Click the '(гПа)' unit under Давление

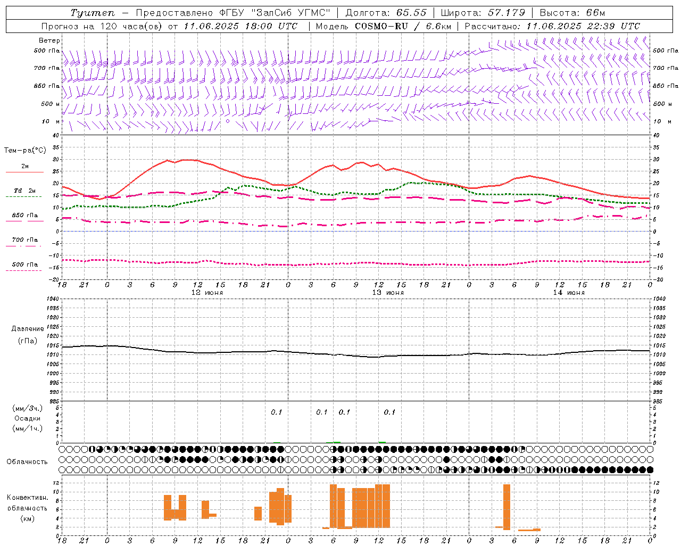coord(28,341)
